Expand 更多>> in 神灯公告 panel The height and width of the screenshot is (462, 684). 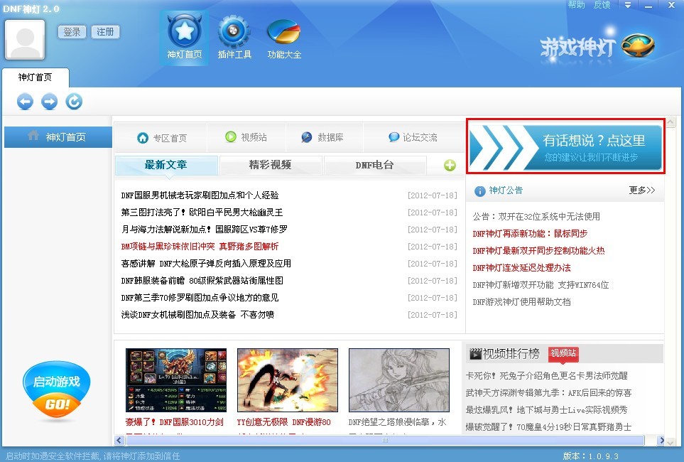click(x=641, y=190)
